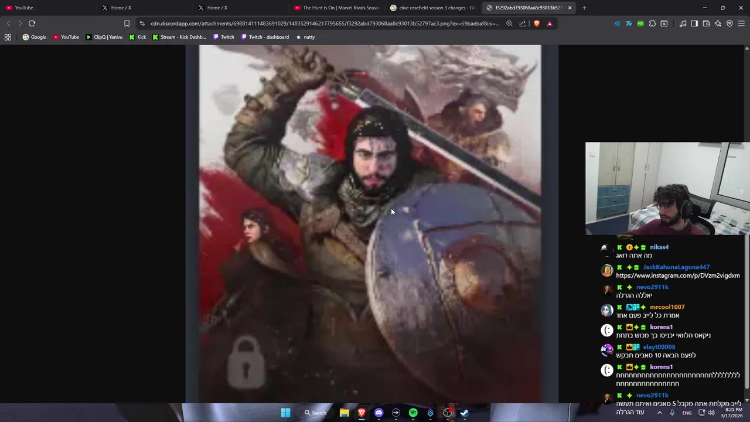The width and height of the screenshot is (750, 422).
Task: Open the share icon in address bar
Action: pos(523,23)
